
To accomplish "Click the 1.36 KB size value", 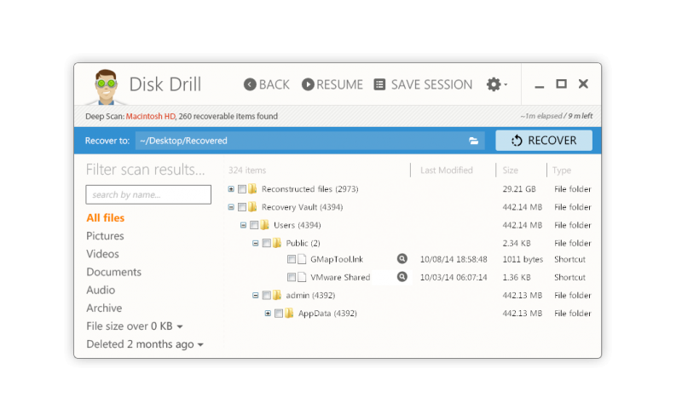I will pos(517,277).
